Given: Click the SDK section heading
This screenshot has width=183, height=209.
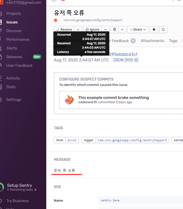Looking at the screenshot, I should pos(57,187).
